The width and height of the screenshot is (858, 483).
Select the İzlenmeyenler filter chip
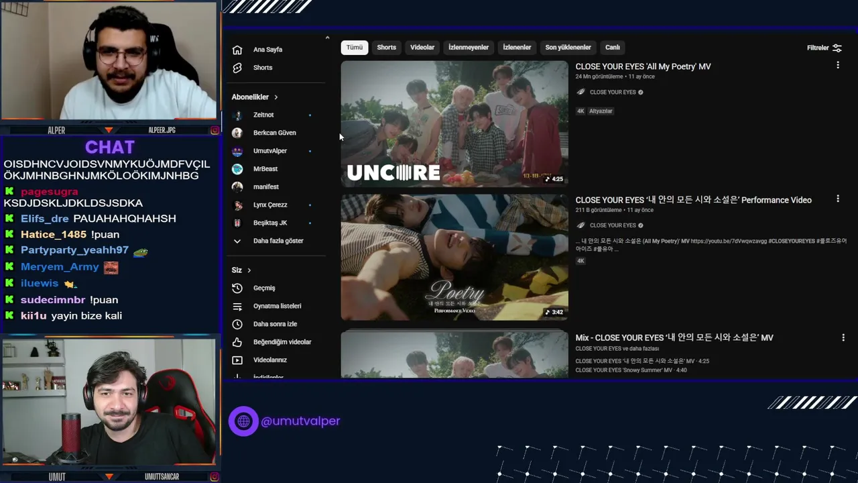tap(469, 48)
